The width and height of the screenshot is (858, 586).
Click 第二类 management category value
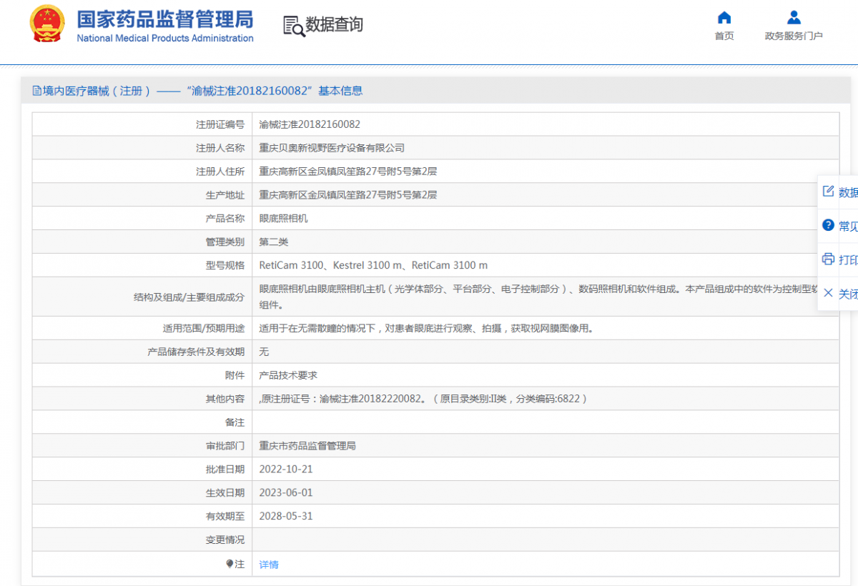pos(274,242)
